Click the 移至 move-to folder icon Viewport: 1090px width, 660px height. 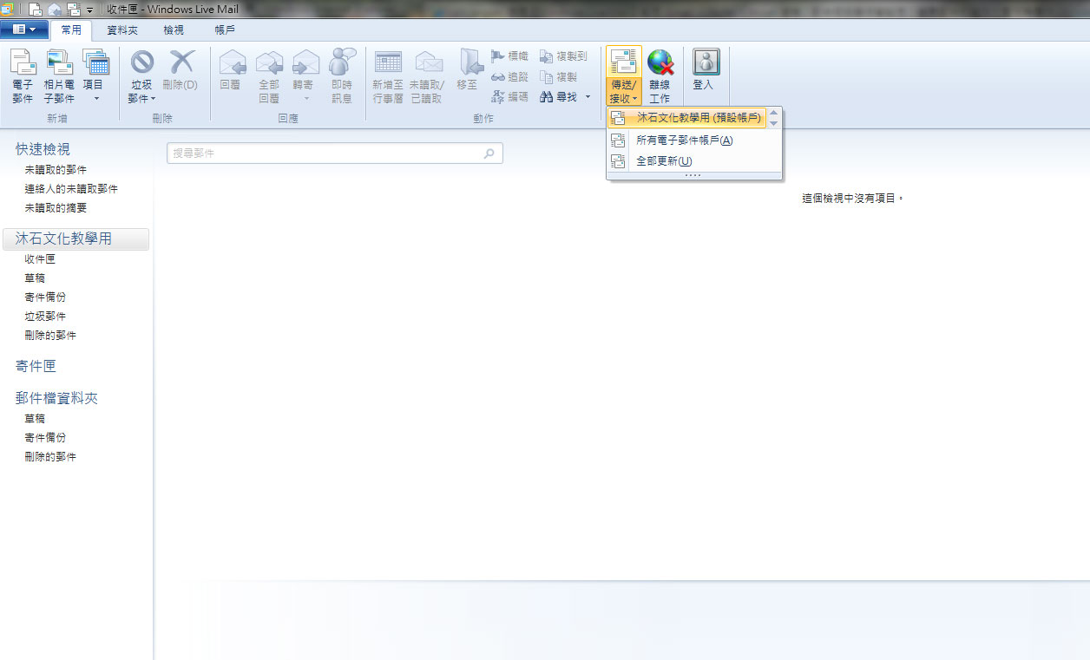click(x=469, y=62)
